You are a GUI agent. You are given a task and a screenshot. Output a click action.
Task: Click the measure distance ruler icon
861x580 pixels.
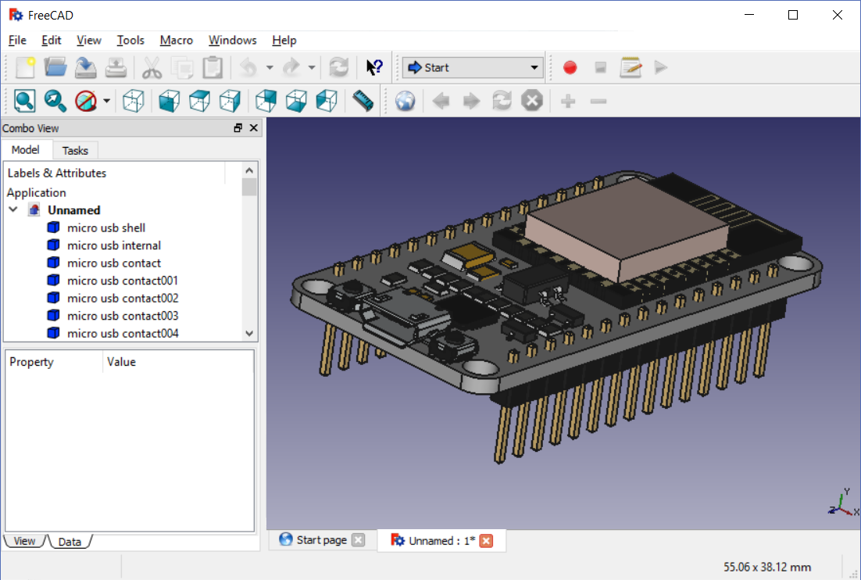pyautogui.click(x=363, y=101)
